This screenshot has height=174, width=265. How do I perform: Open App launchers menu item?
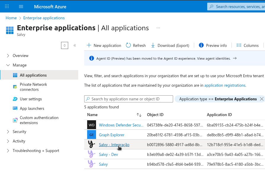(x=32, y=108)
